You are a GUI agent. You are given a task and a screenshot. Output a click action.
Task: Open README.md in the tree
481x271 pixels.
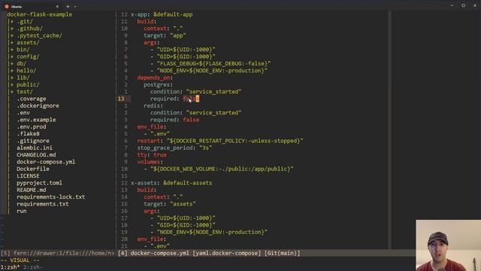[x=32, y=190]
